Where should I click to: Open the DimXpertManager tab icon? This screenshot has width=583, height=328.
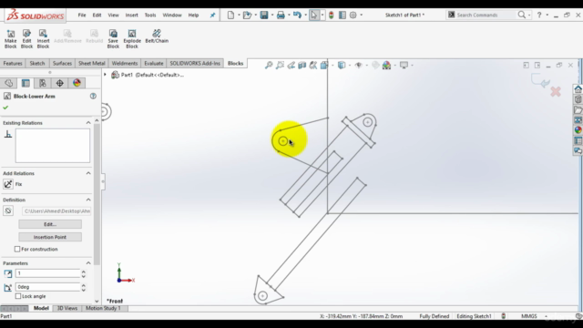(59, 83)
